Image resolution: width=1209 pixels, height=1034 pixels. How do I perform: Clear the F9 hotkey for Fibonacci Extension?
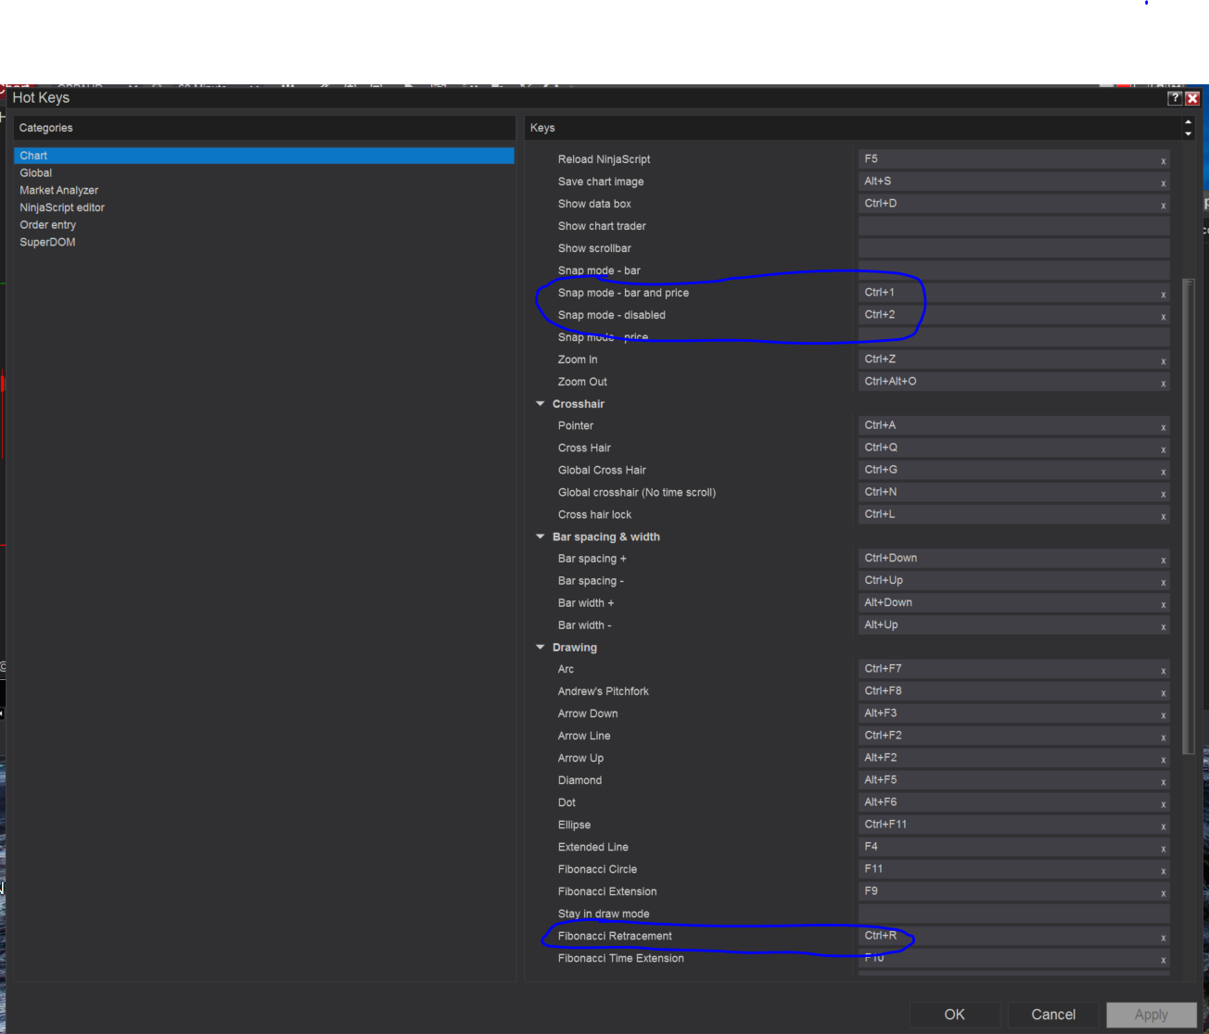click(x=1163, y=892)
